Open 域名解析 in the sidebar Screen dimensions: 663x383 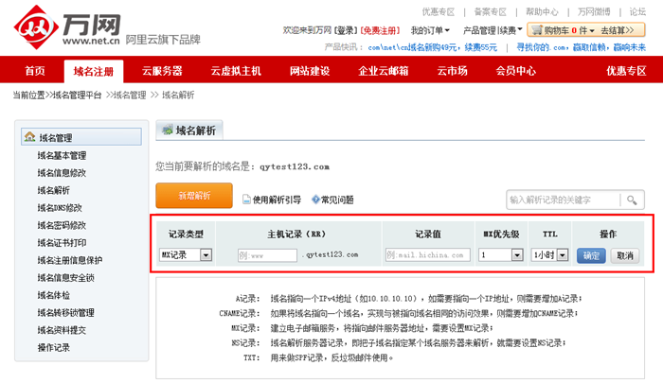[54, 190]
